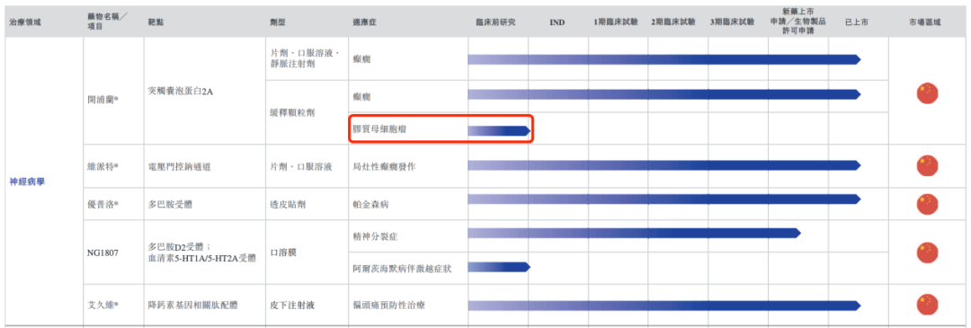
Task: Click the 帕金森病 indication text
Action: coord(370,204)
